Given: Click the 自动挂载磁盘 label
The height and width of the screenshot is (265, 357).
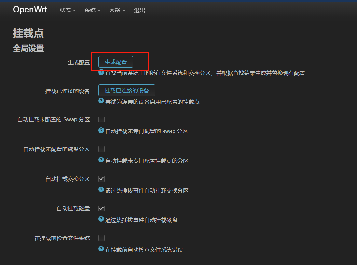Looking at the screenshot, I should pos(73,209).
